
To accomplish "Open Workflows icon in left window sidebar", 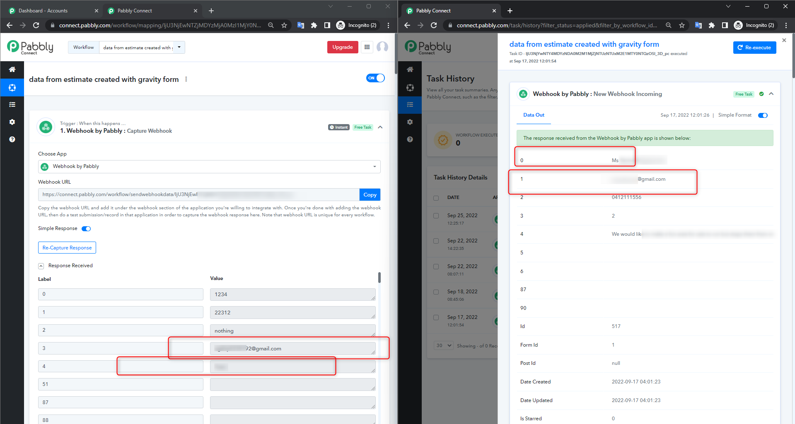I will point(12,87).
